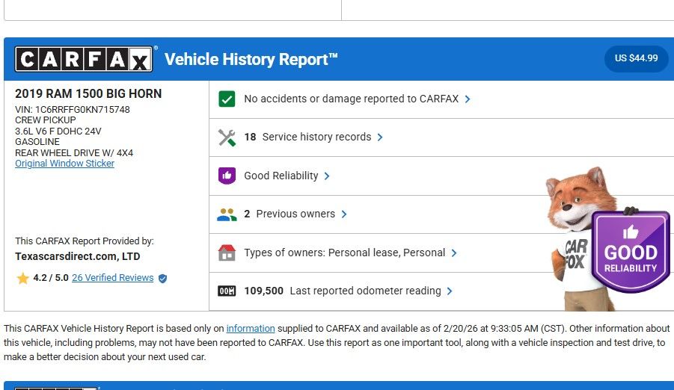Click the purple thumbs-up reliability icon
674x390 pixels.
227,176
